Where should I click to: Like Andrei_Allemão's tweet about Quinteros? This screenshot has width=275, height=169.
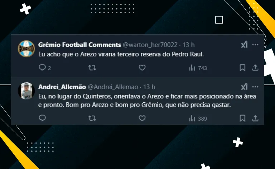click(x=142, y=118)
